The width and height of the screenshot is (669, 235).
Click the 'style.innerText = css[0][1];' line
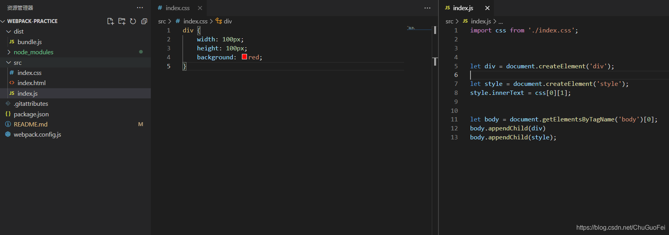click(x=520, y=93)
